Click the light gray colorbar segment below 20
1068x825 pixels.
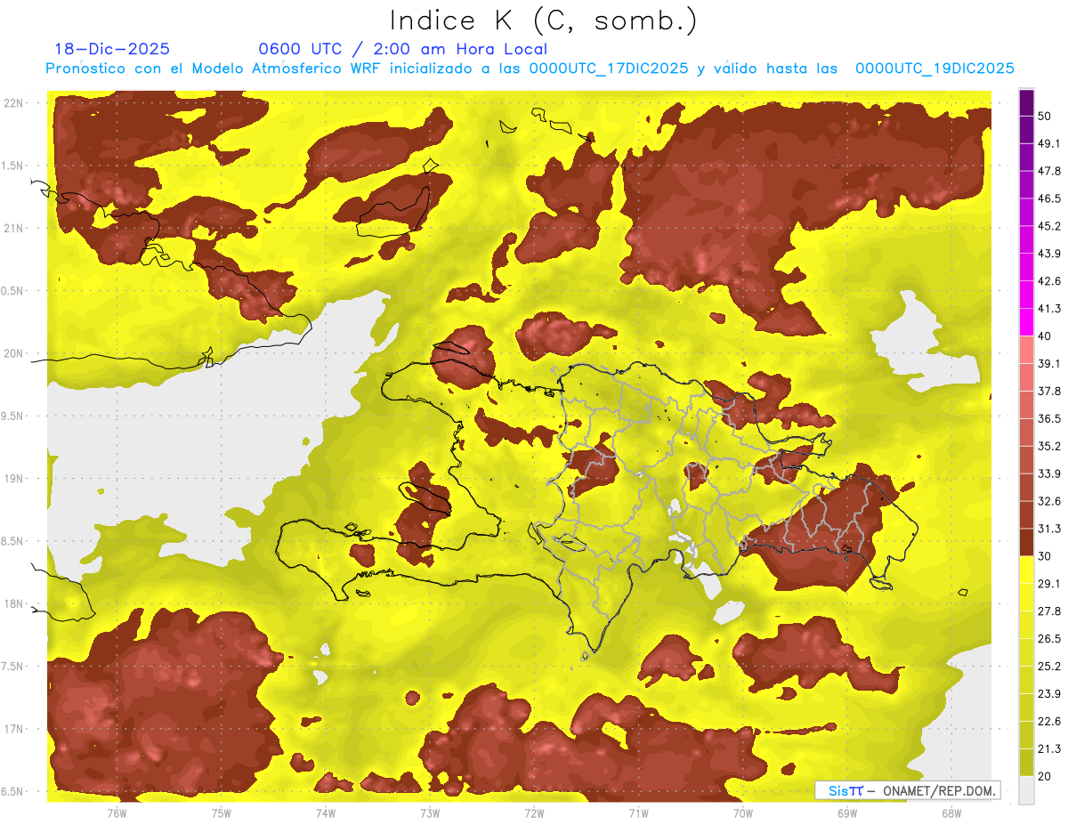pyautogui.click(x=1026, y=789)
